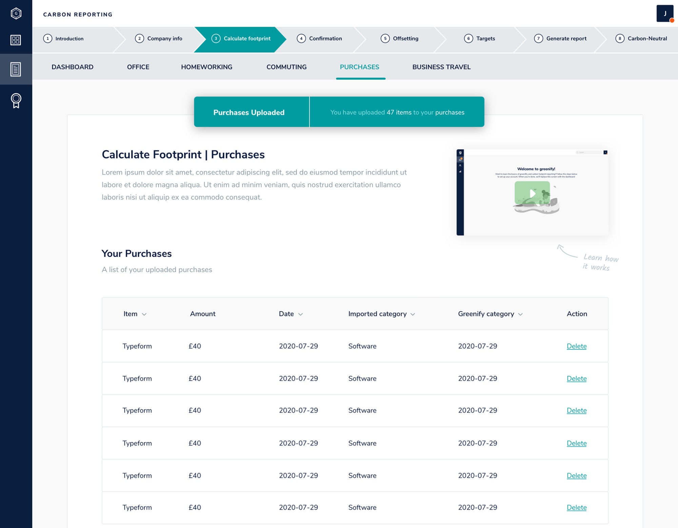Click Typeform item in sixth row

(x=137, y=508)
